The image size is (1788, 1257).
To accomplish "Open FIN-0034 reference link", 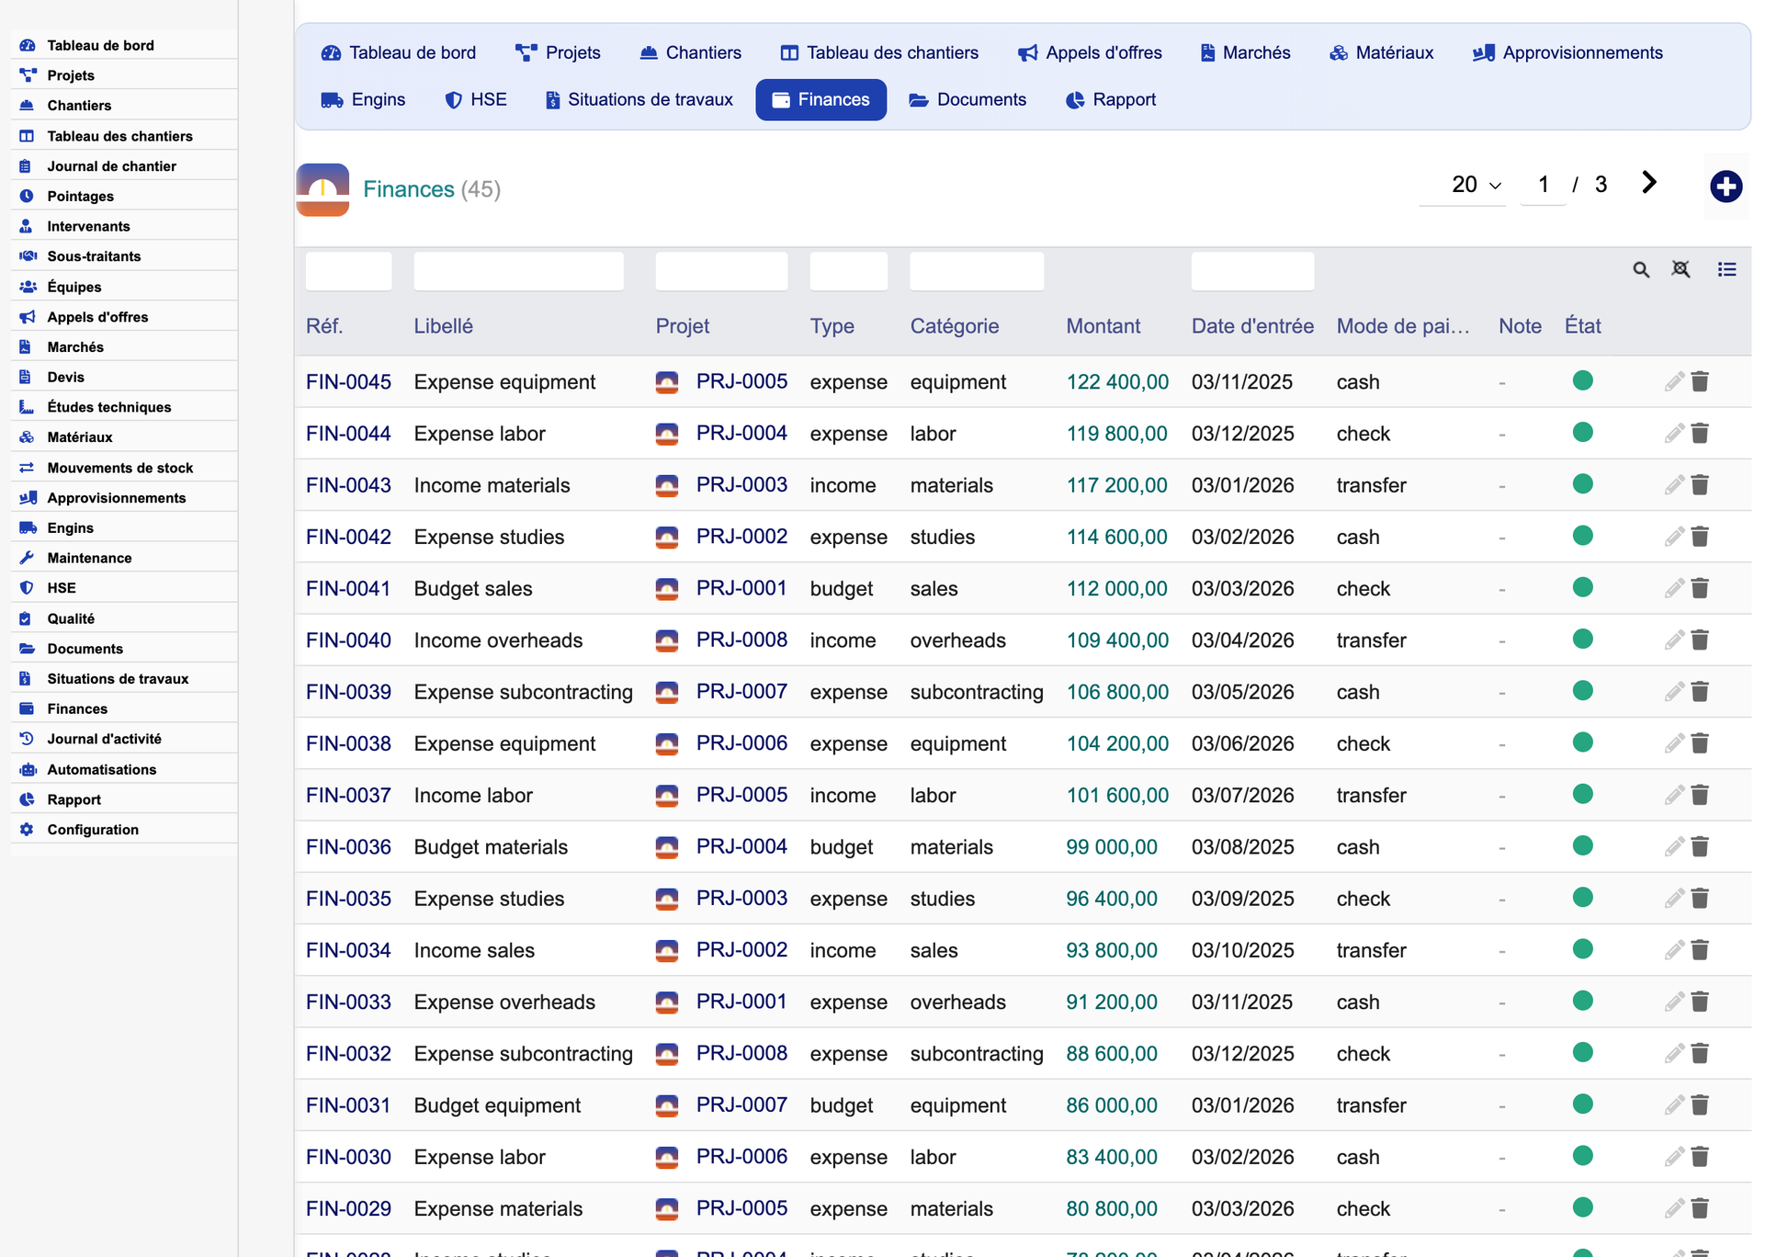I will point(348,950).
